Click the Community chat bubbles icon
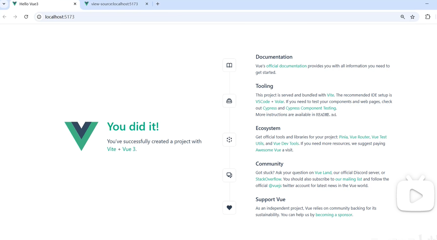Viewport: 437px width, 240px height. click(x=229, y=175)
